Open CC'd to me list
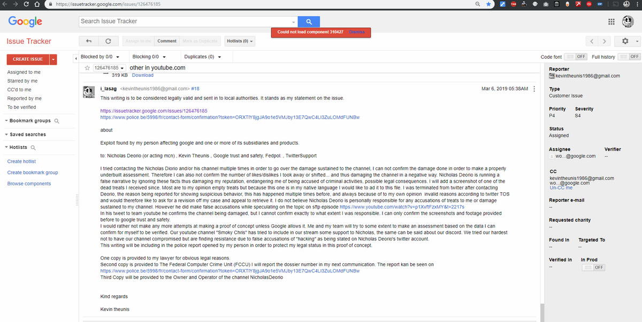 pos(19,90)
